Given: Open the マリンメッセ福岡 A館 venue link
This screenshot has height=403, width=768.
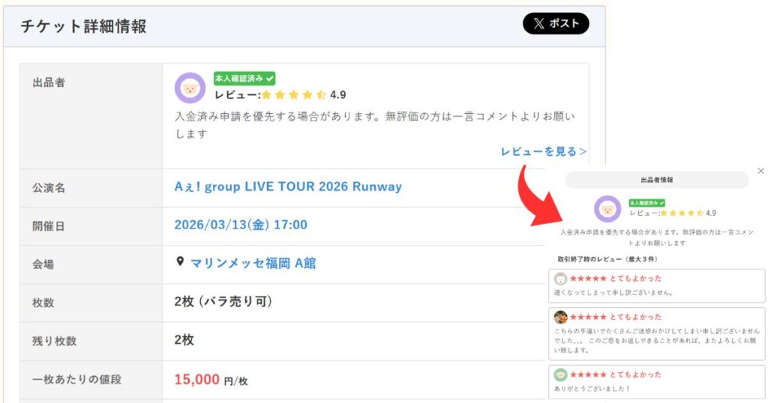Looking at the screenshot, I should [x=253, y=264].
